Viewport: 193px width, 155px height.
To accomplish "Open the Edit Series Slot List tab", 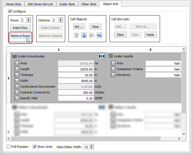I will point(40,4).
